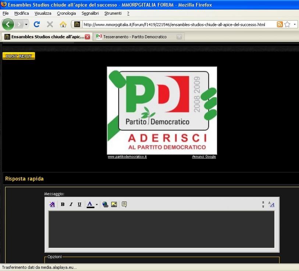The width and height of the screenshot is (299, 271).
Task: Open the back/forward history dropdown arrow
Action: 26,24
